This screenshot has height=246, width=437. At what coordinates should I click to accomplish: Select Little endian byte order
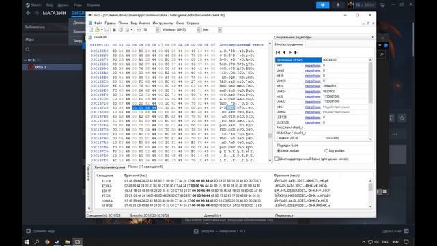click(x=288, y=151)
